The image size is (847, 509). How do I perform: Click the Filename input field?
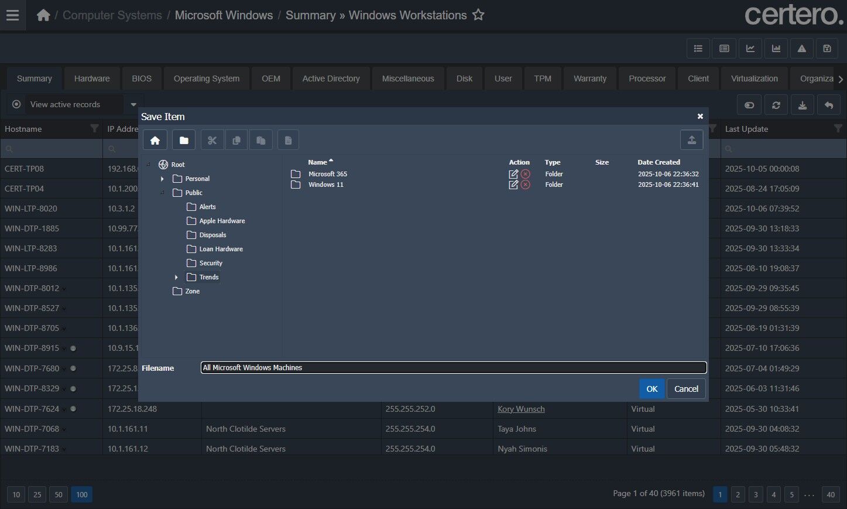coord(453,368)
